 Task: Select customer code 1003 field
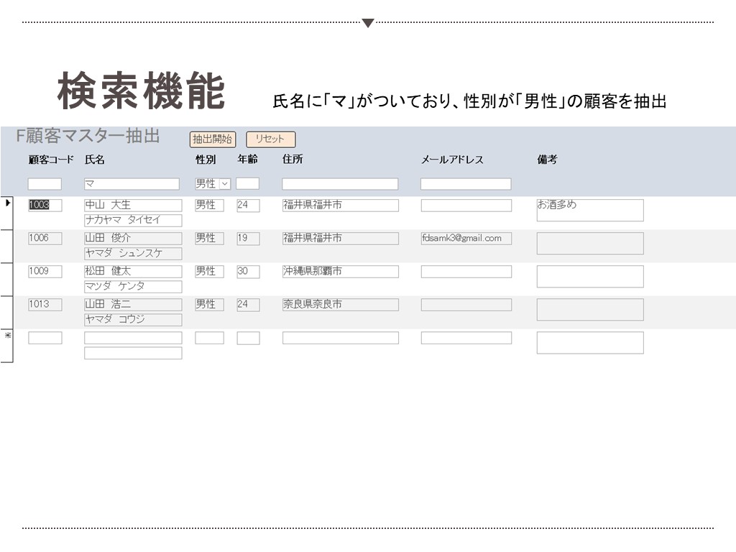(x=45, y=205)
